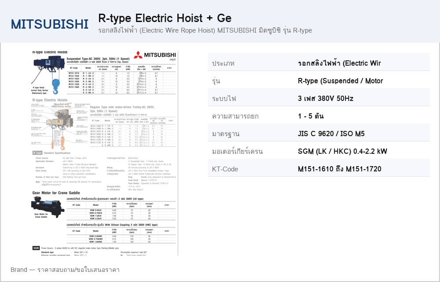440x282 pixels.
Task: Click the footer 'Brand — ราคาสอบถาม/ขอใบเสนอราคา'
Action: [x=65, y=270]
